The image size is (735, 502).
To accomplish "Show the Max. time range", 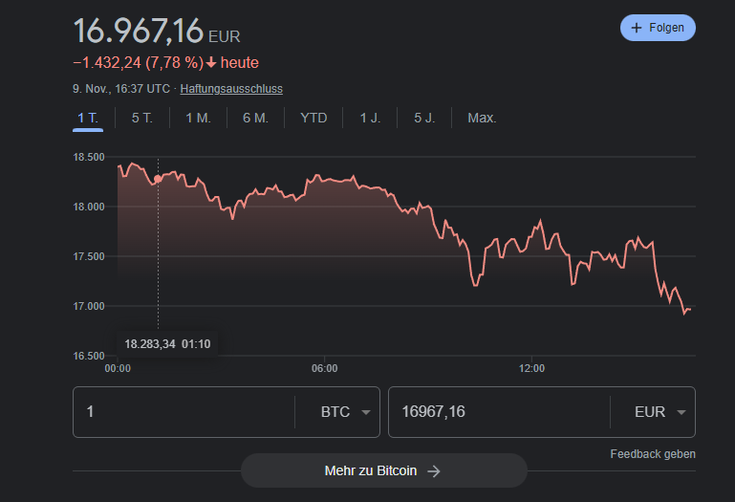I will [482, 119].
